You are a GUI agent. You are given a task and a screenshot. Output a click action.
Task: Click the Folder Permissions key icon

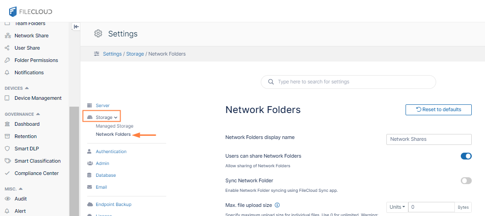click(7, 60)
